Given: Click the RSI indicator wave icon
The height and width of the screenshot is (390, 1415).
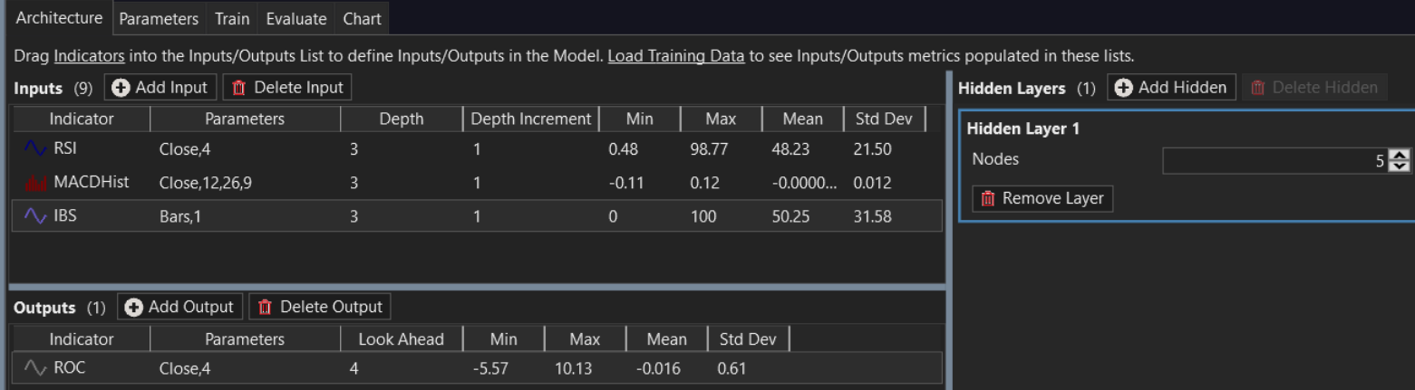Looking at the screenshot, I should tap(35, 148).
